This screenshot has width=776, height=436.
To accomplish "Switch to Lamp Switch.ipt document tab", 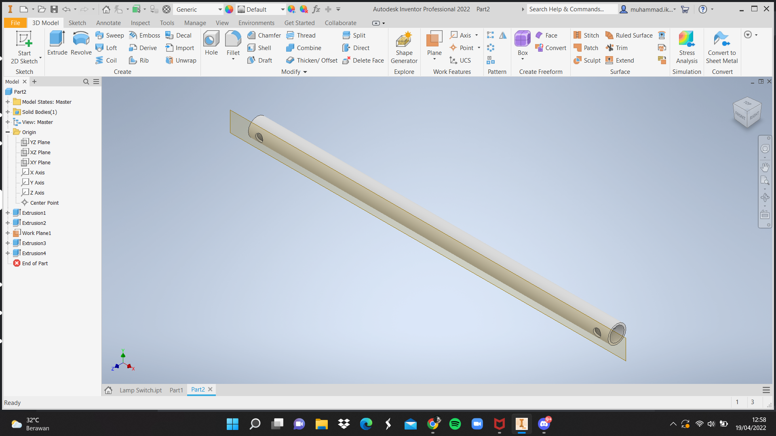I will (140, 390).
